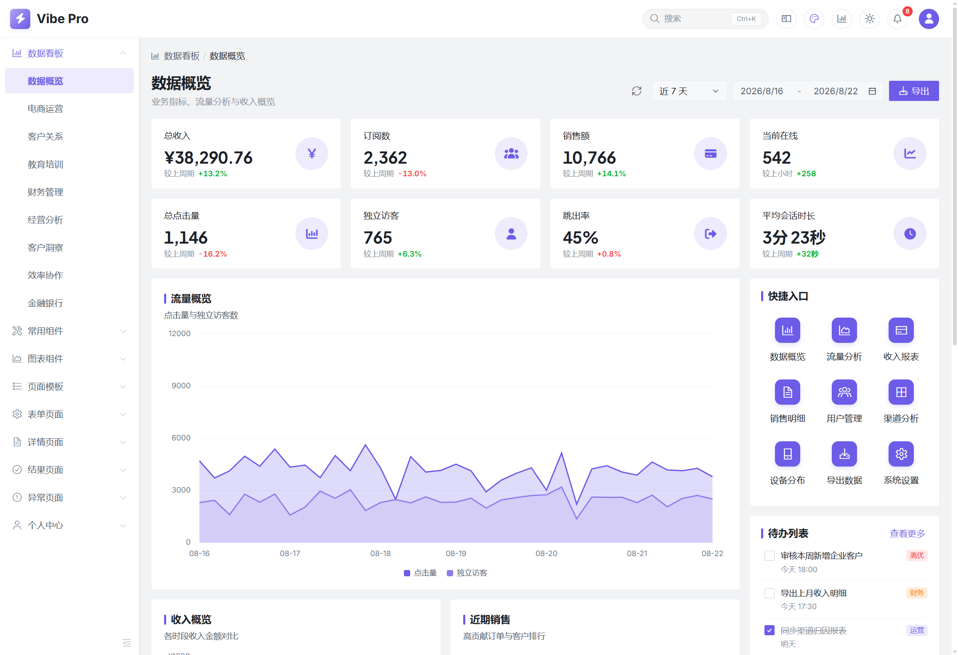958x655 pixels.
Task: Collapse the sidebar with the bottom icon
Action: coord(127,643)
